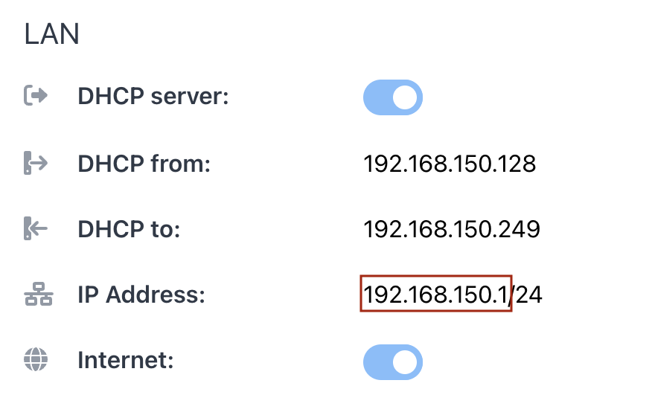
Task: Click the /24 subnet suffix
Action: 527,295
